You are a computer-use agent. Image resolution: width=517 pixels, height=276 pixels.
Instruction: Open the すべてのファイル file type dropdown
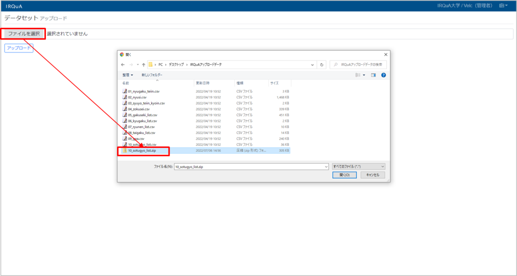coord(358,166)
